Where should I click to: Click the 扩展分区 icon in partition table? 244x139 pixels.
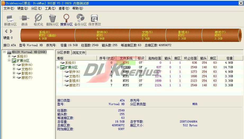click(62, 67)
